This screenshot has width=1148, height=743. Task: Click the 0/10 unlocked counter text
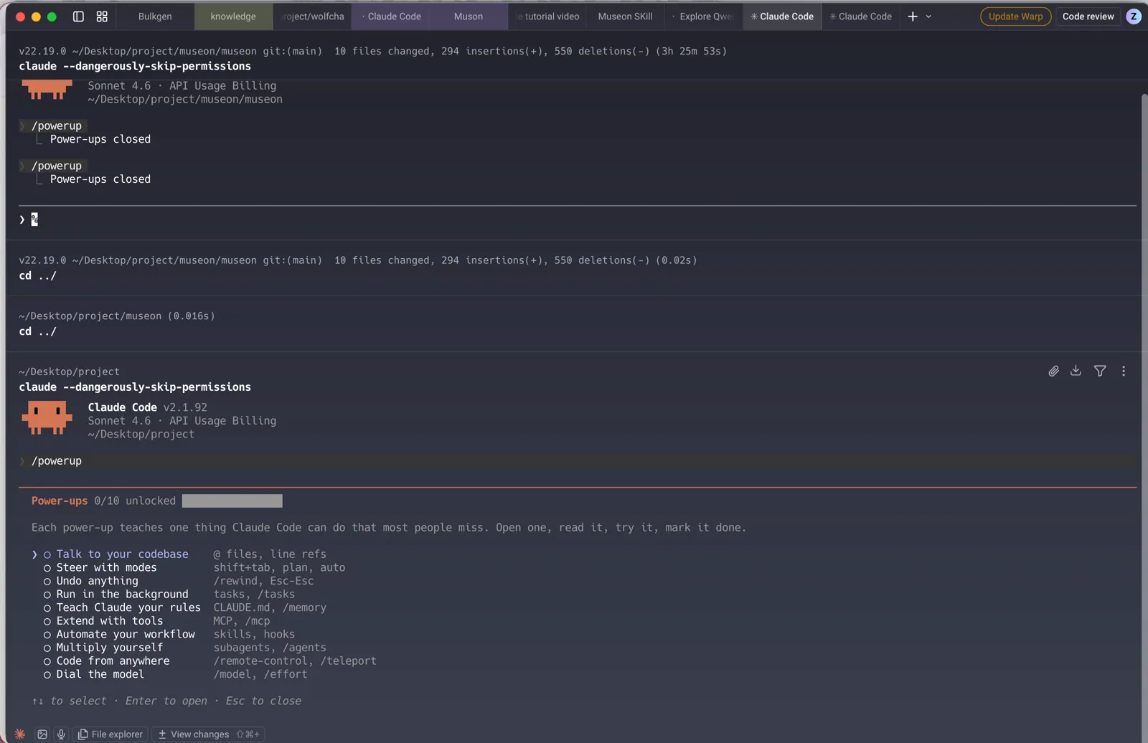tap(135, 501)
